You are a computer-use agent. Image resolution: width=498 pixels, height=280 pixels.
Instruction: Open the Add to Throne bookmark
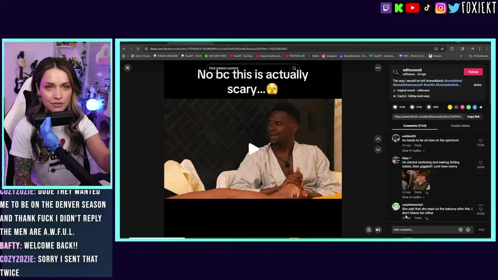tap(140, 56)
